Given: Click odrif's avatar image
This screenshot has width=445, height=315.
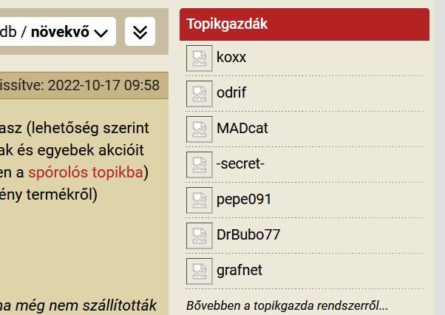Looking at the screenshot, I should pyautogui.click(x=199, y=93).
